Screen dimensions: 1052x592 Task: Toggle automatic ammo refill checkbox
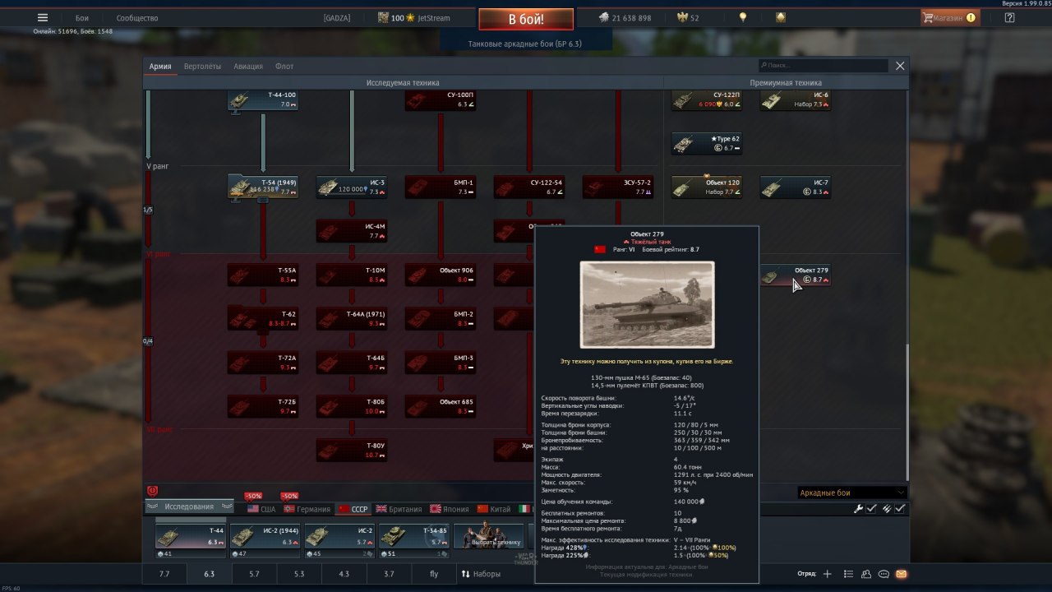900,509
